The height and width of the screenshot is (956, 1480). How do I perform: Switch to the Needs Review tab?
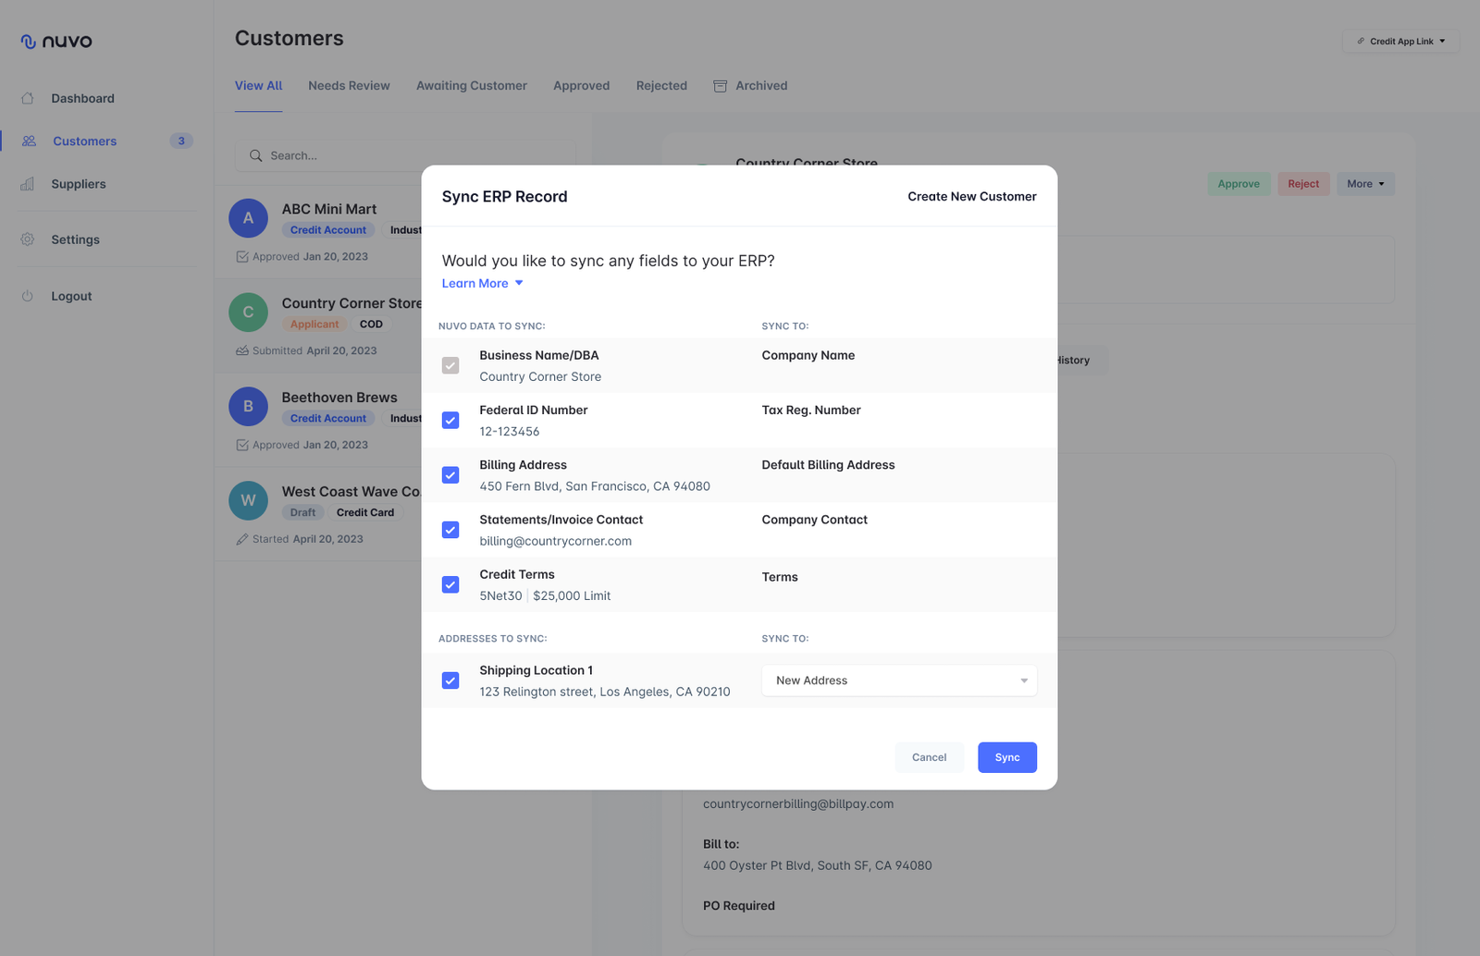tap(349, 86)
